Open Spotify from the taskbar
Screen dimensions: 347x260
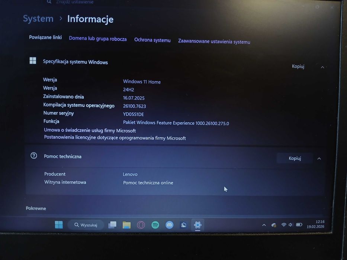coord(155,225)
